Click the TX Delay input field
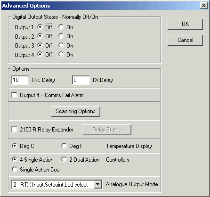 pos(81,80)
